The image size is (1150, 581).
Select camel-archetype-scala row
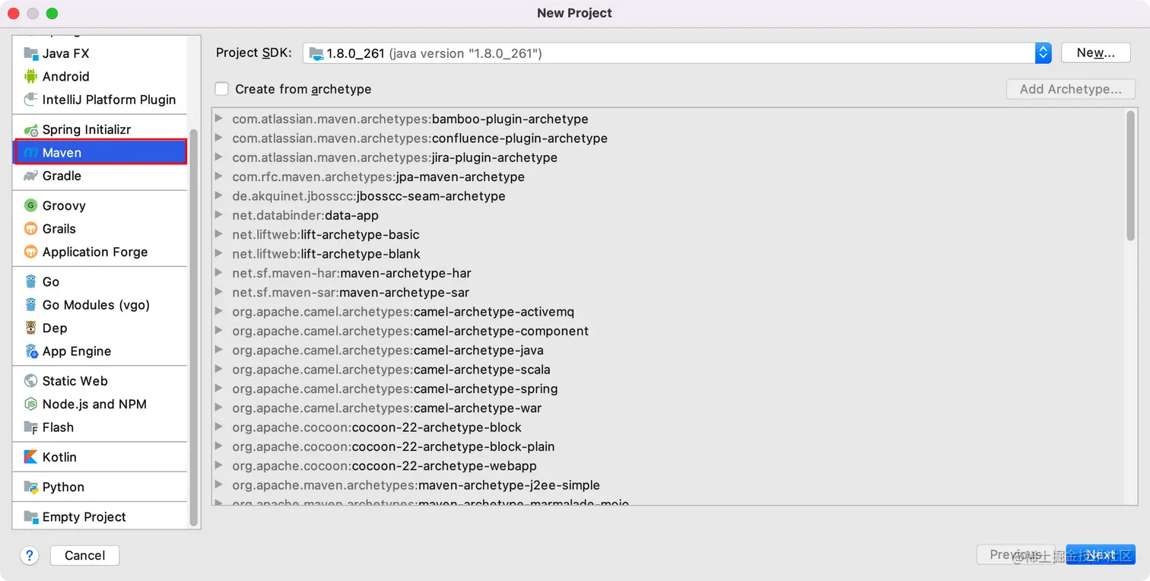tap(669, 370)
